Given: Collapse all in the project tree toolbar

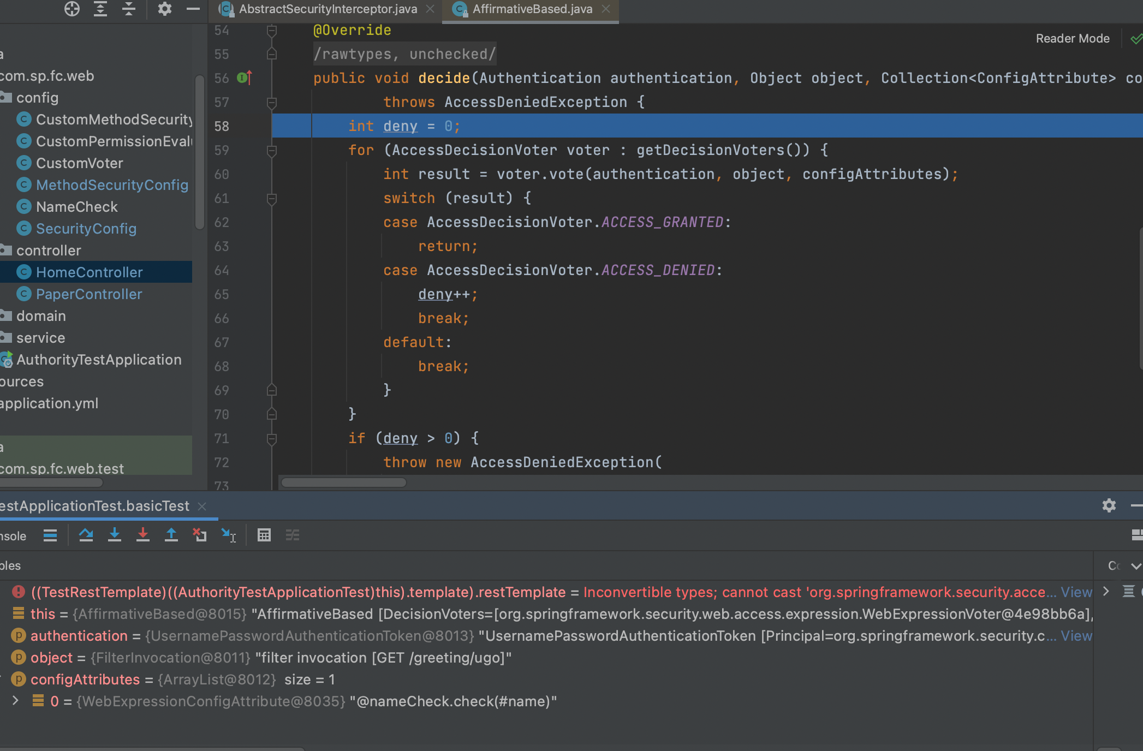Looking at the screenshot, I should point(129,9).
